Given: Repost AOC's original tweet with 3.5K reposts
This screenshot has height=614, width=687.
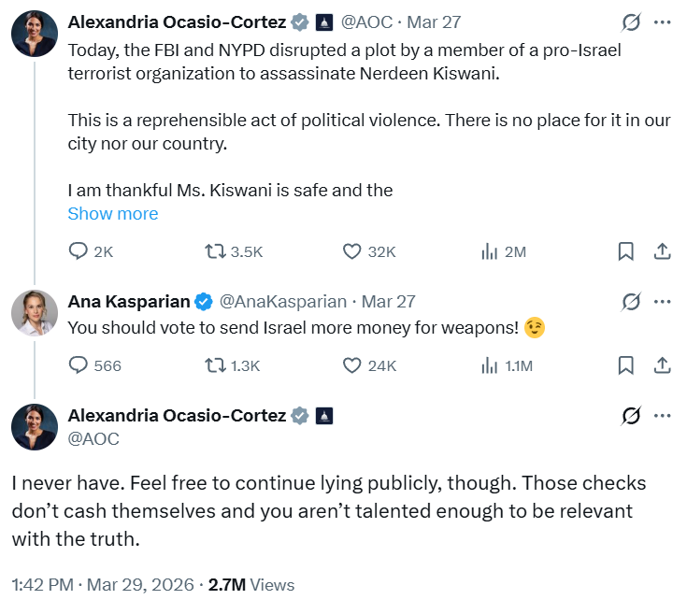Looking at the screenshot, I should [216, 251].
